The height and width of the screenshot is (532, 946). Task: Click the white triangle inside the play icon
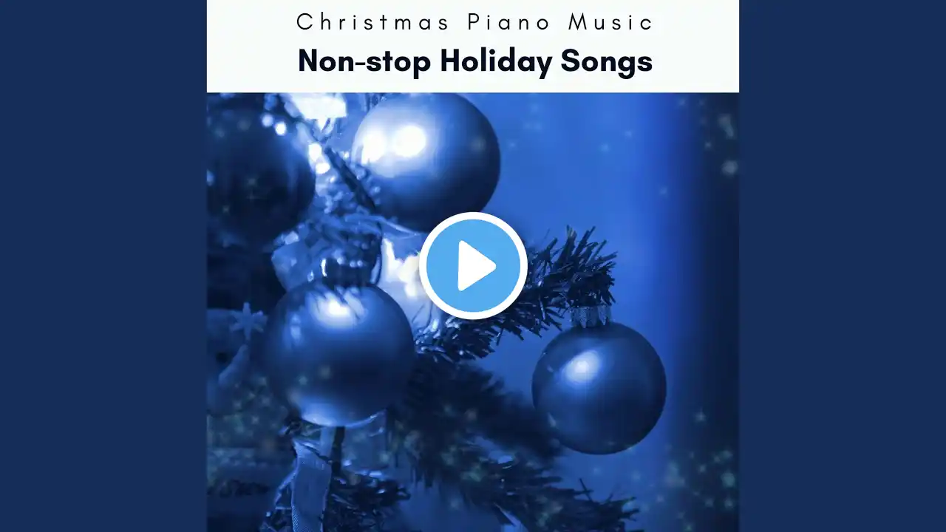476,266
